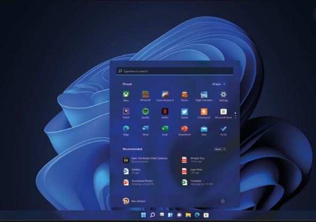Viewport: 316px width, 222px height.
Task: Open Microsoft Store from the taskbar
Action: point(206,215)
